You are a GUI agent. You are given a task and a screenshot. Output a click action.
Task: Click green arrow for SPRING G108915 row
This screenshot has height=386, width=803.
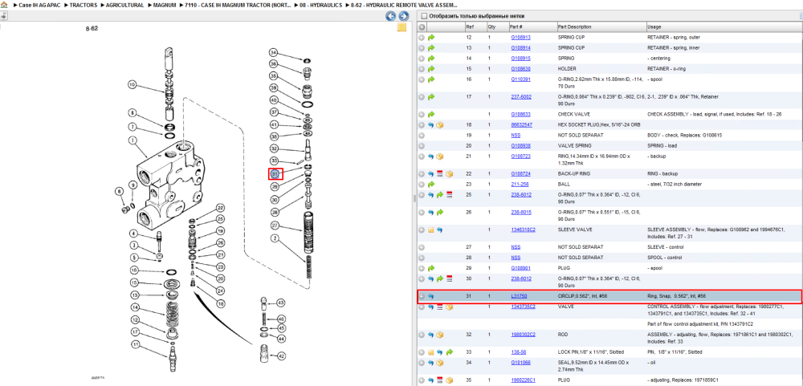pos(431,59)
